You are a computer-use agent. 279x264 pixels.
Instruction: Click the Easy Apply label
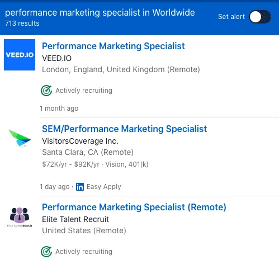(104, 187)
